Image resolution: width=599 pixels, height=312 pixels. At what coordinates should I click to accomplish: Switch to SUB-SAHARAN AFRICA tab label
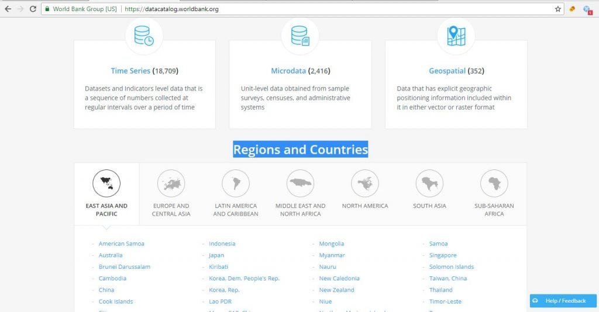(x=494, y=210)
